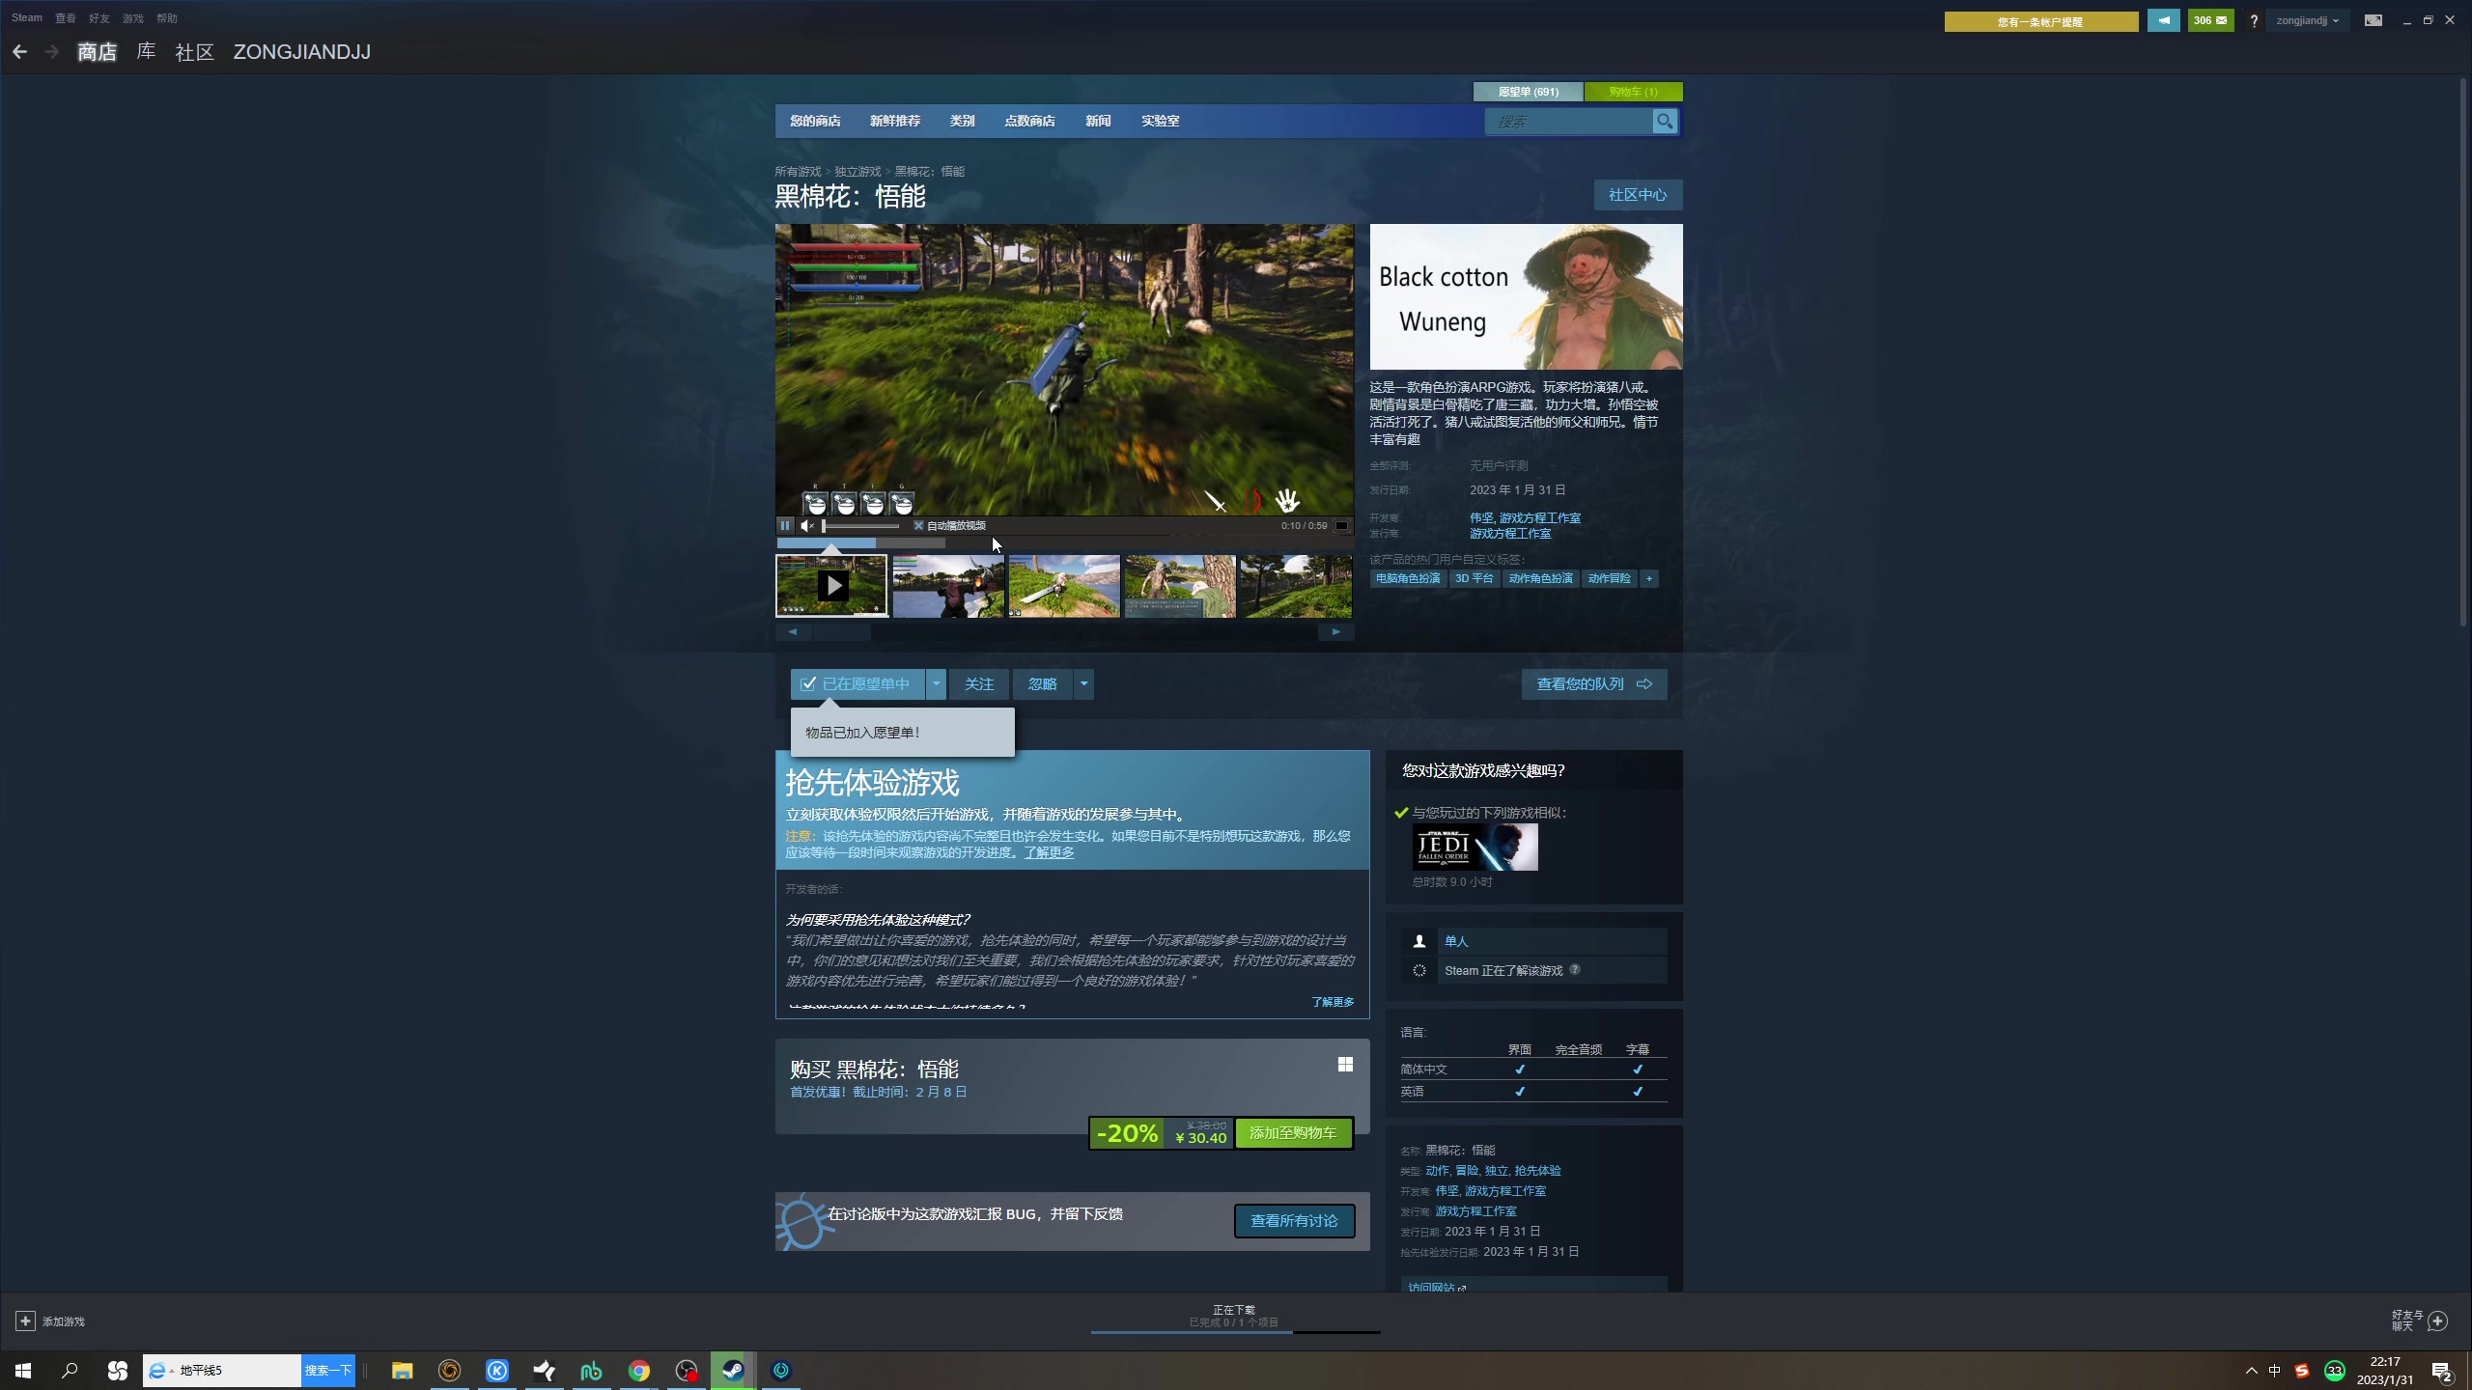The width and height of the screenshot is (2472, 1390).
Task: Pause the trailer video
Action: pos(785,525)
